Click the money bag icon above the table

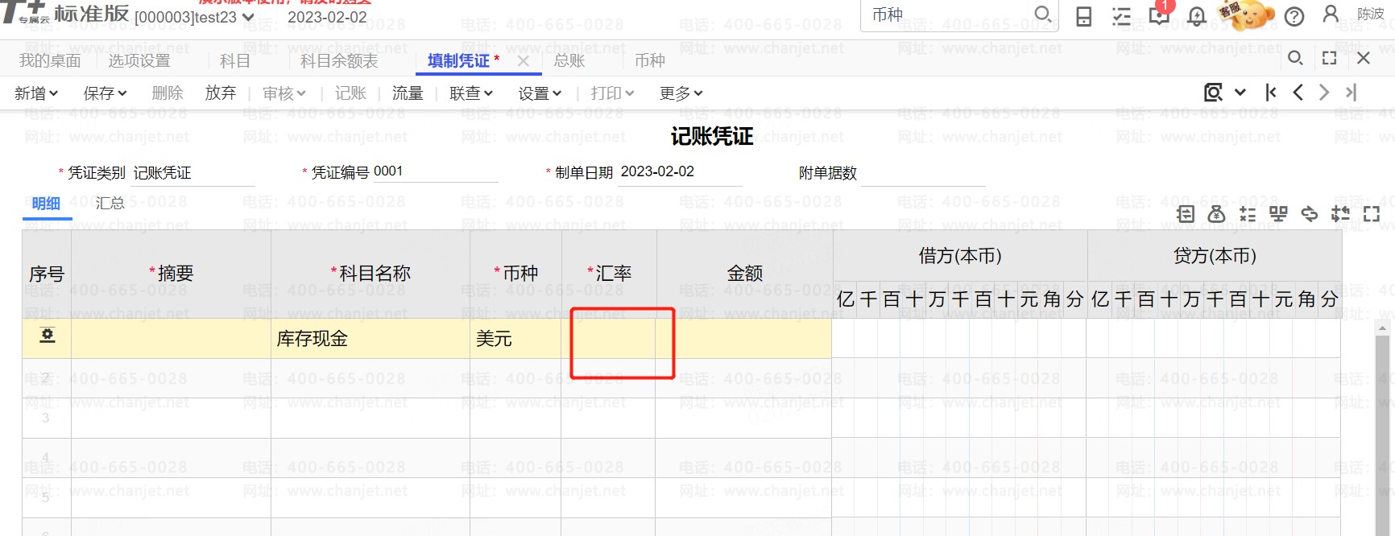1216,214
